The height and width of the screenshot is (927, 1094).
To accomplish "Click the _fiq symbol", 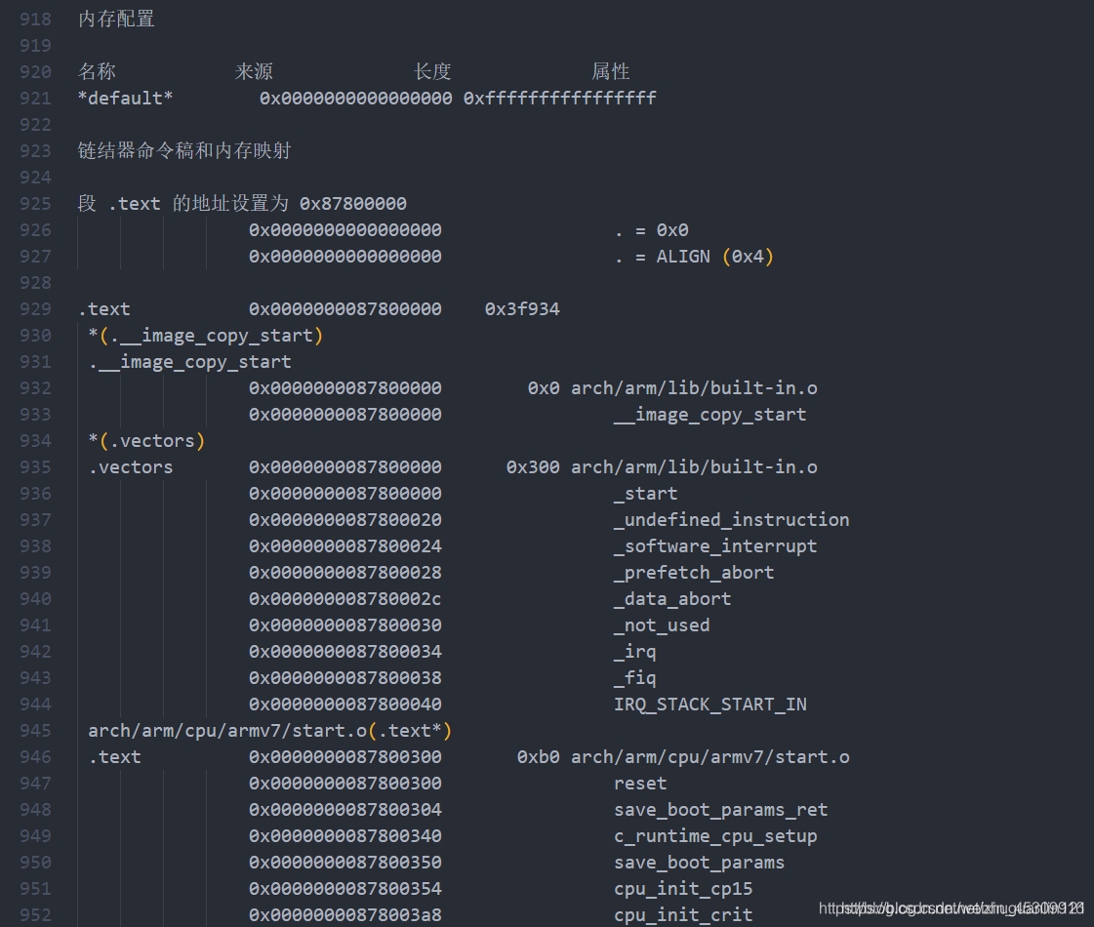I will click(x=635, y=679).
